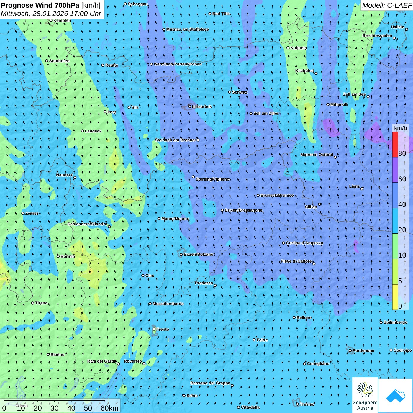
Task: Click the date 'Mittwoch, 28.01.2026 17:00 Uhr'
Action: point(51,14)
